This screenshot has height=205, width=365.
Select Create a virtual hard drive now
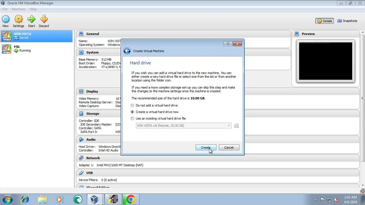(x=155, y=112)
